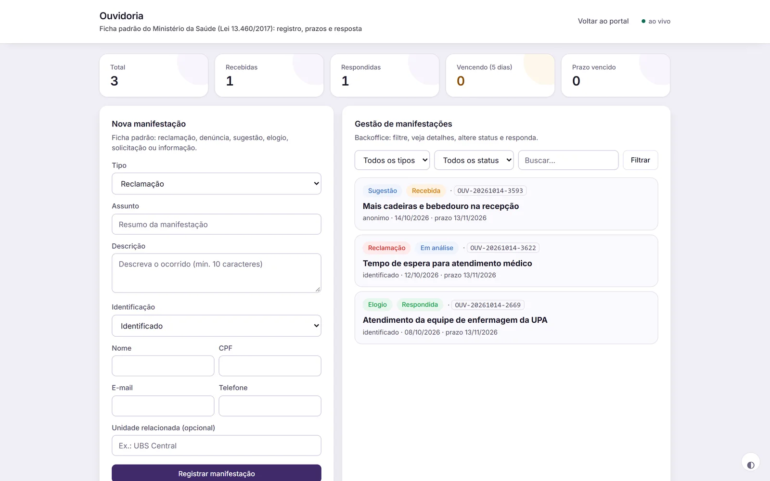
Task: Expand the Todos os tipos filter
Action: pyautogui.click(x=392, y=160)
